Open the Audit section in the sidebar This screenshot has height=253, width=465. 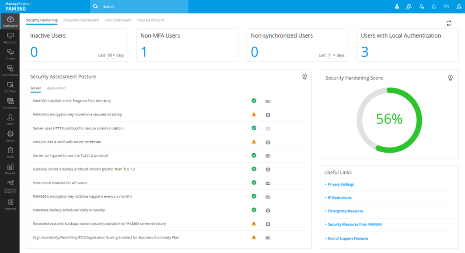pos(10,152)
